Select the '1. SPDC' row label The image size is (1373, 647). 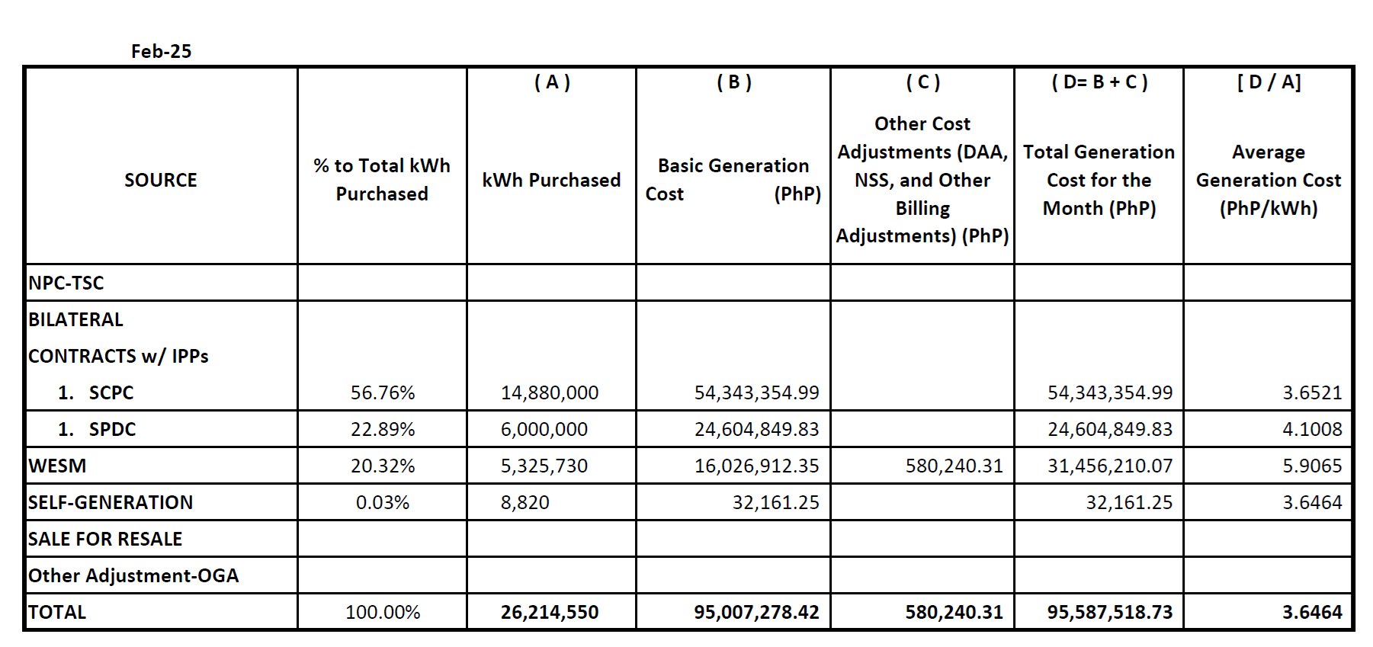click(x=97, y=429)
